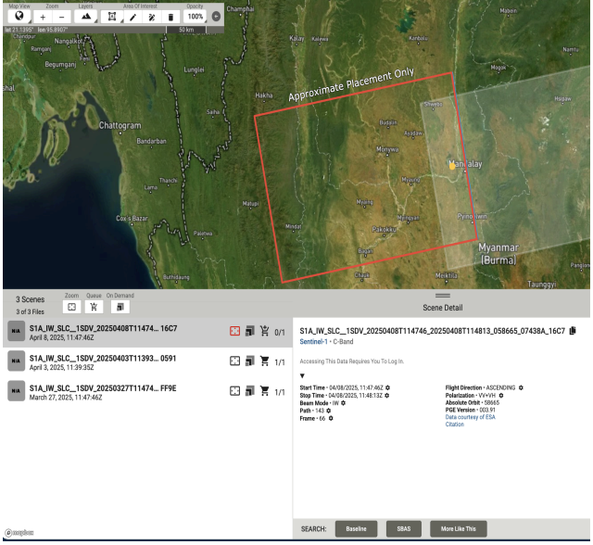Click the zoom out minus button
593x545 pixels.
(x=61, y=17)
